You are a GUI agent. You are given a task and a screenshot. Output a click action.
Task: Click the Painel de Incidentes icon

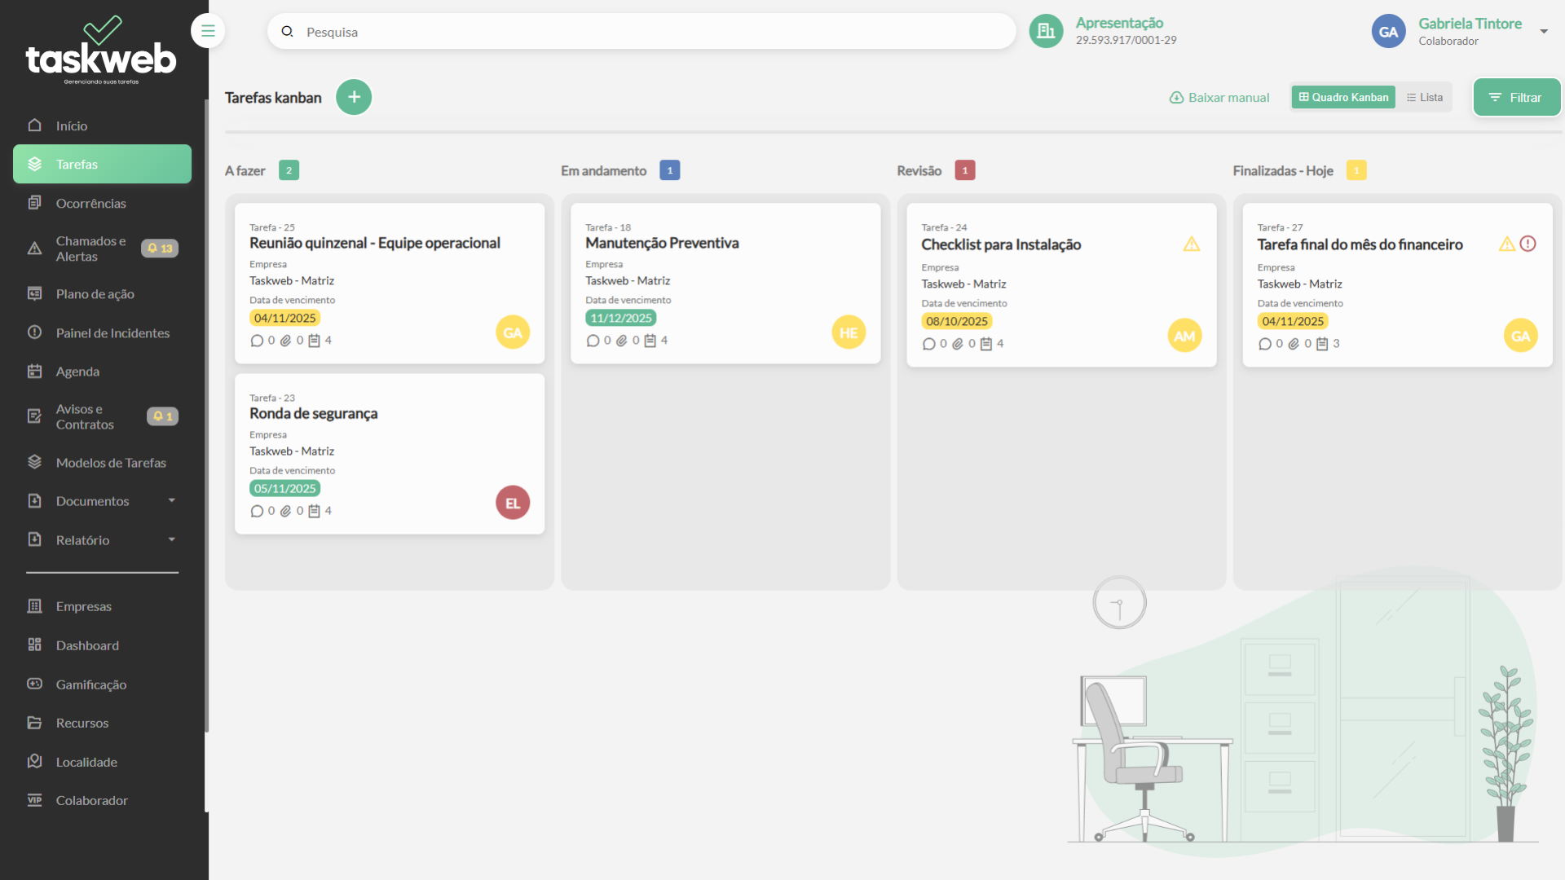pyautogui.click(x=34, y=332)
